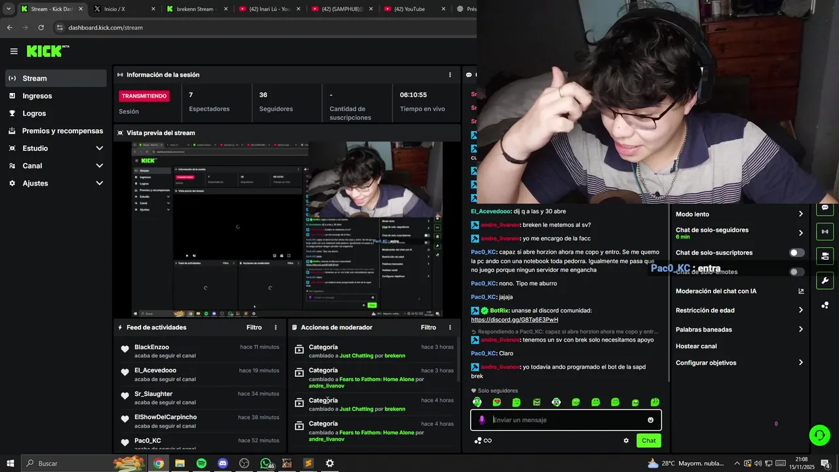Click the category icon beside first Categoría entry
The height and width of the screenshot is (472, 839).
pos(300,349)
